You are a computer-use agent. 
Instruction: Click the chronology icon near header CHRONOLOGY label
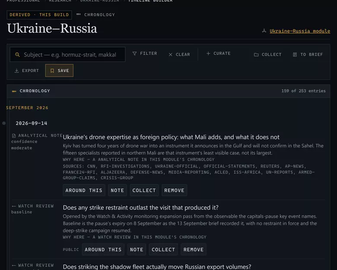(79, 15)
